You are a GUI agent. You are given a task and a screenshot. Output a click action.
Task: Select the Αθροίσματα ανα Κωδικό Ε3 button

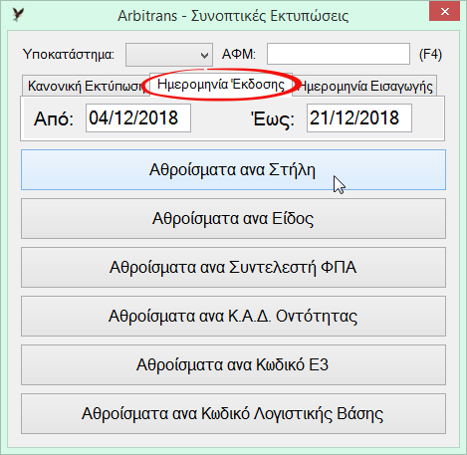[233, 365]
